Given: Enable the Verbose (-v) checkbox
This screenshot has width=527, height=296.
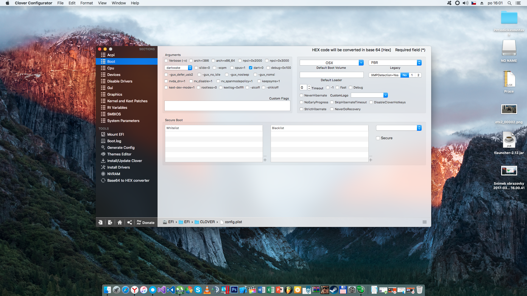Looking at the screenshot, I should (166, 61).
